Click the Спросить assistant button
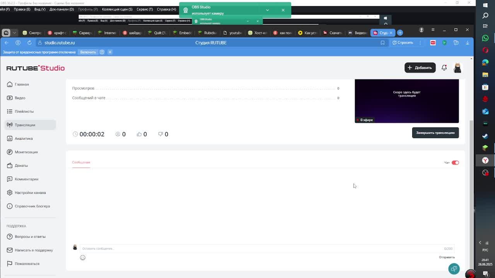 tap(403, 42)
